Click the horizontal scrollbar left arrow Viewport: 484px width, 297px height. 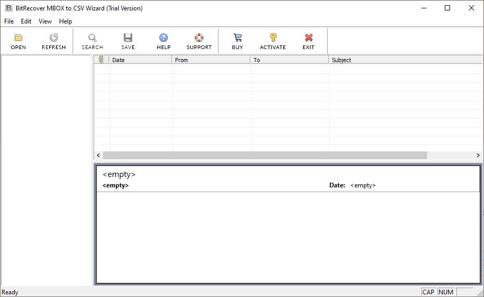coord(98,155)
